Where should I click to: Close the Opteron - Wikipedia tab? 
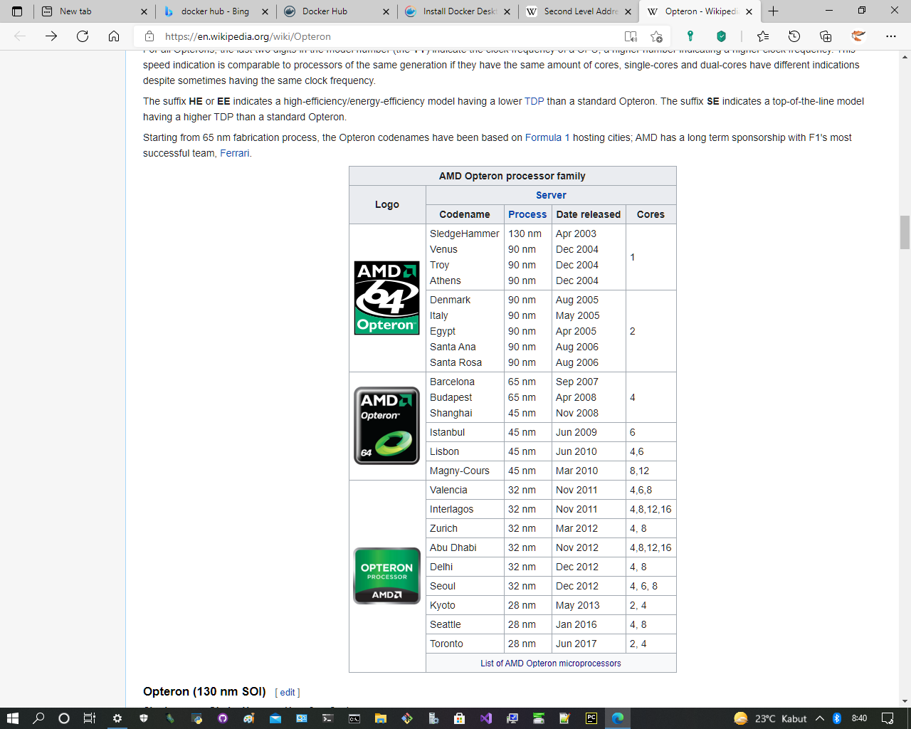click(749, 11)
